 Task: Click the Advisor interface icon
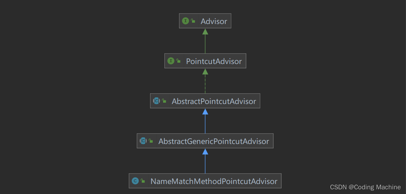coord(185,21)
